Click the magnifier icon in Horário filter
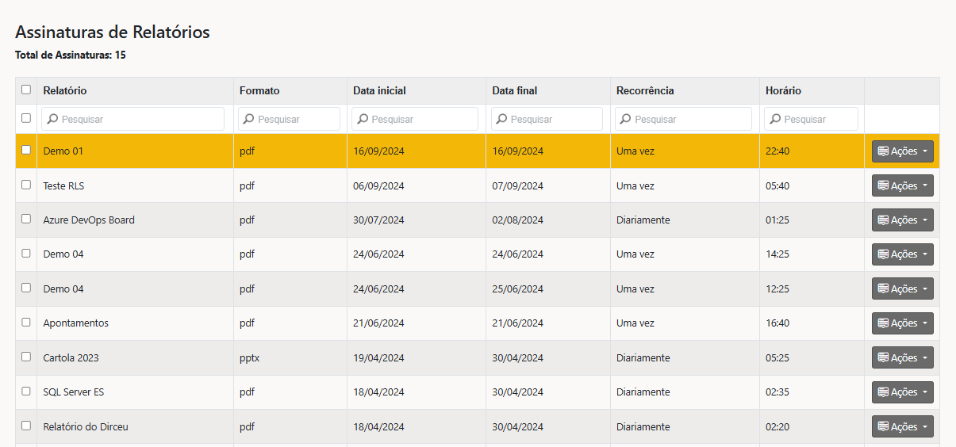The height and width of the screenshot is (447, 956). 775,120
